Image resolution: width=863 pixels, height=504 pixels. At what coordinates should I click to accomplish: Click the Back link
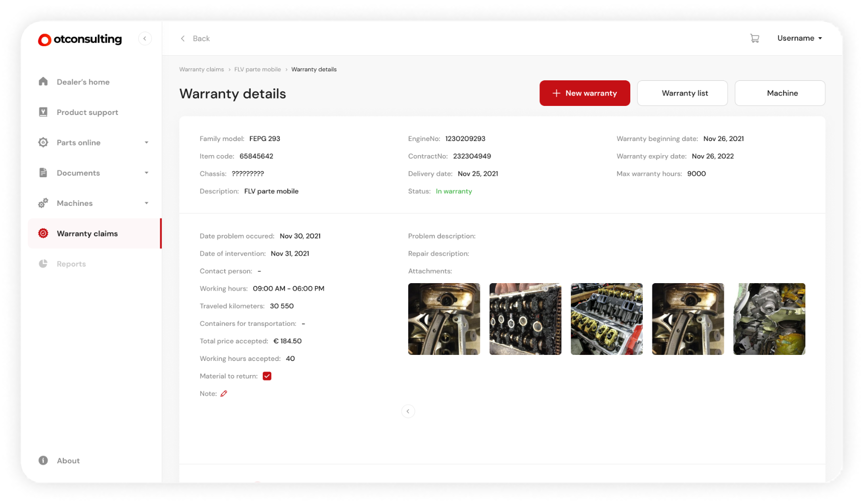[195, 39]
